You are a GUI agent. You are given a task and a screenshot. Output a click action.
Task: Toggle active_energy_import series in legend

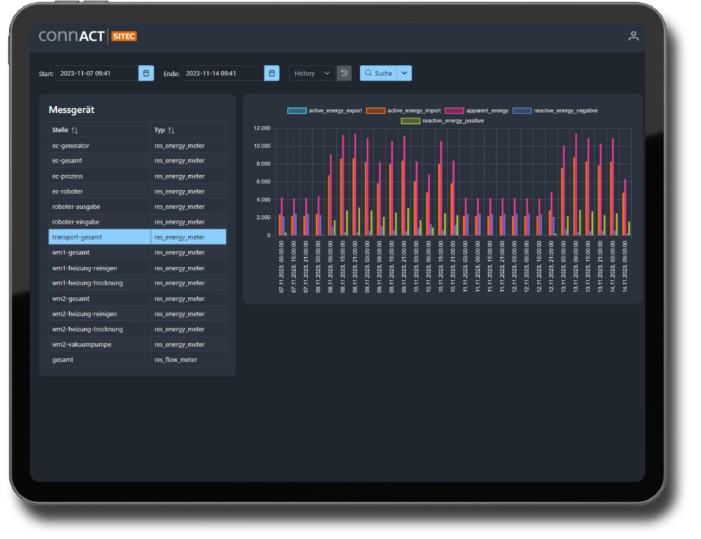coord(404,110)
